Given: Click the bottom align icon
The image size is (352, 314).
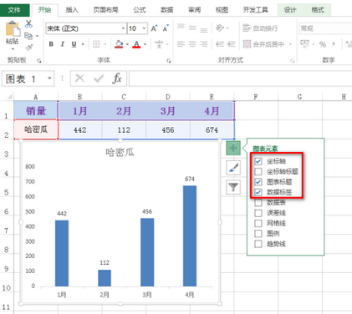Looking at the screenshot, I should pyautogui.click(x=204, y=29).
